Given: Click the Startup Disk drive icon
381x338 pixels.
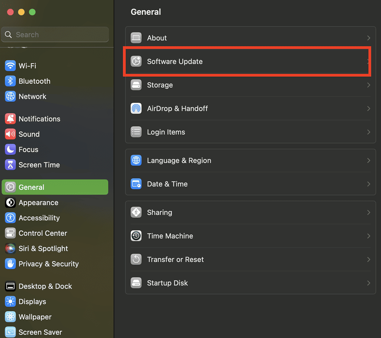Looking at the screenshot, I should click(136, 283).
